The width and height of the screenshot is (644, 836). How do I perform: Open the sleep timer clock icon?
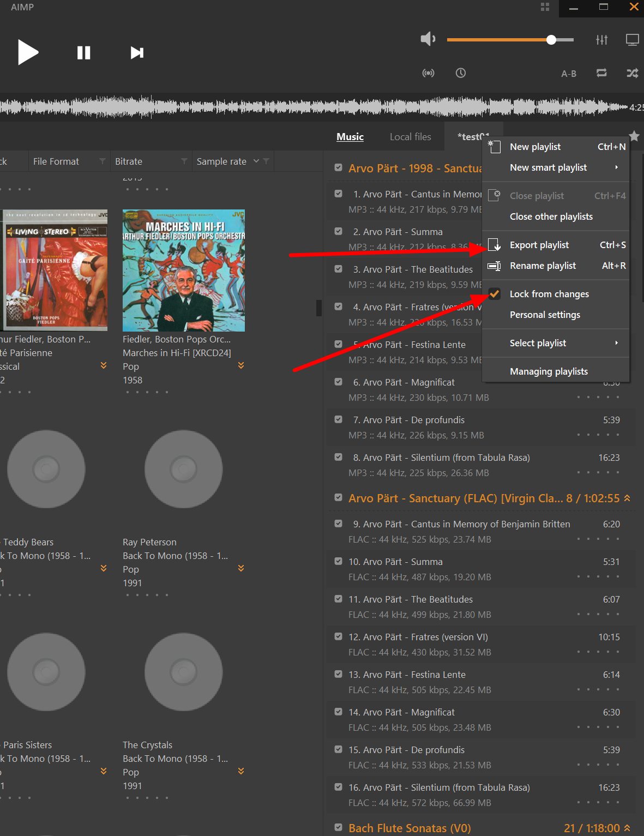[x=461, y=73]
